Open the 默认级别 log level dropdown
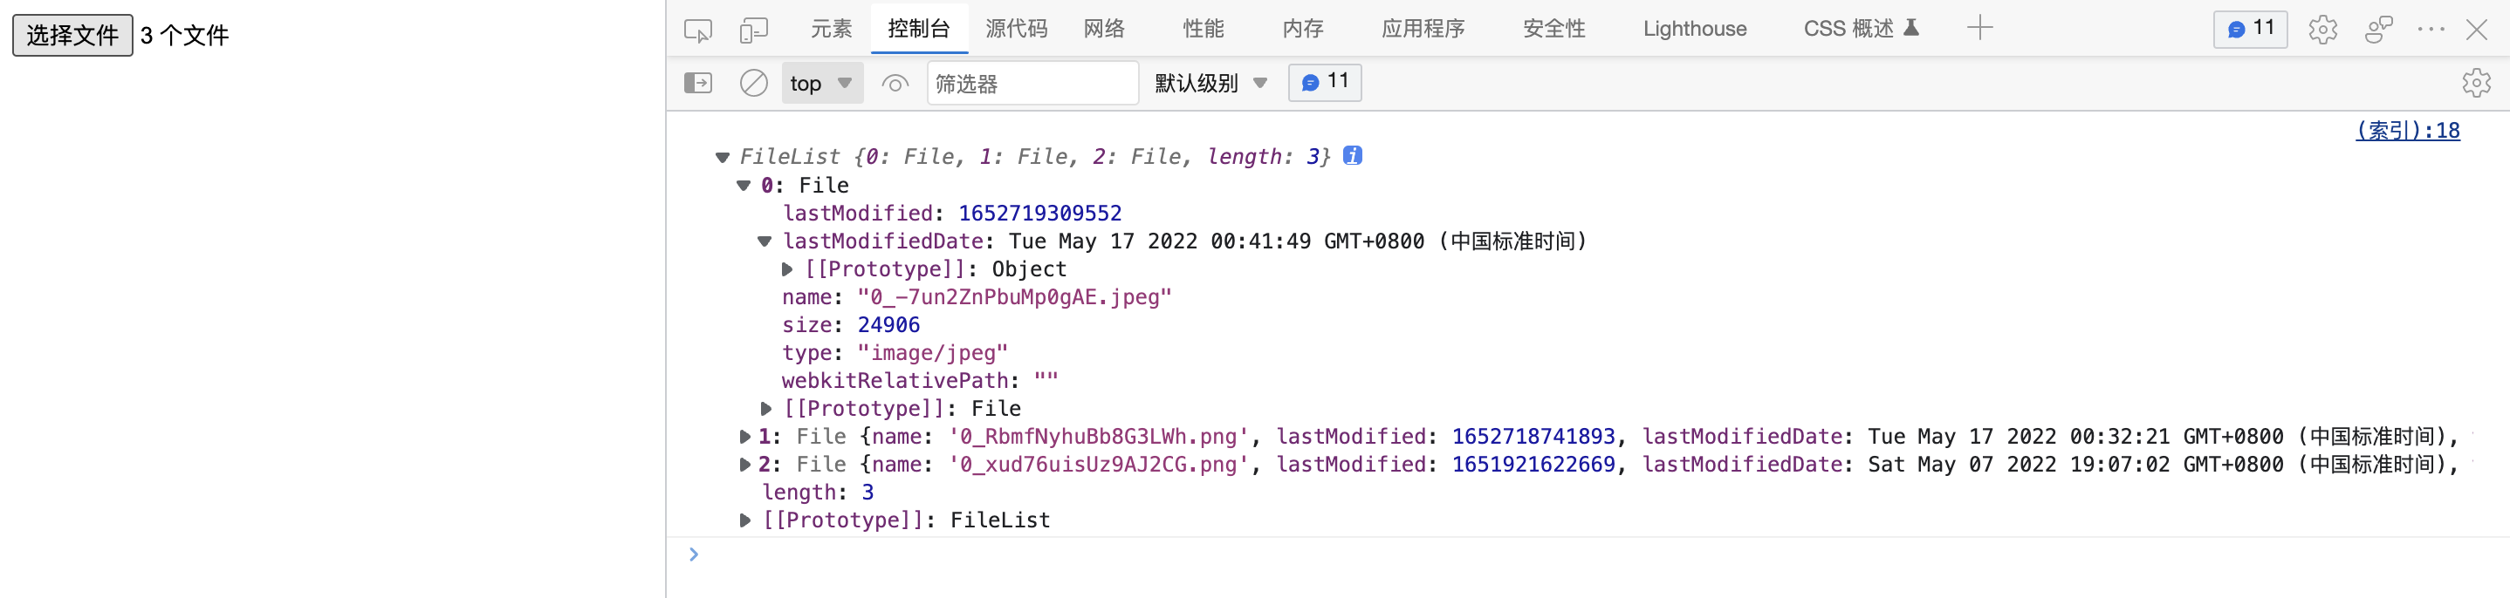The height and width of the screenshot is (598, 2510). coord(1210,83)
